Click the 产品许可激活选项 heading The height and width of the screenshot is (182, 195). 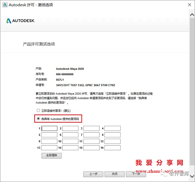click(x=39, y=44)
